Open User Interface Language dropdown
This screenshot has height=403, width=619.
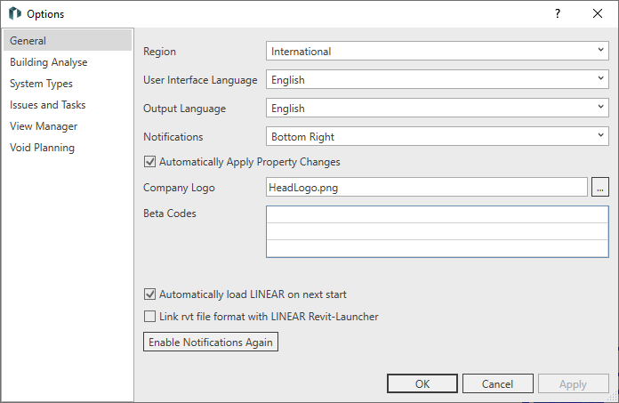pyautogui.click(x=437, y=79)
